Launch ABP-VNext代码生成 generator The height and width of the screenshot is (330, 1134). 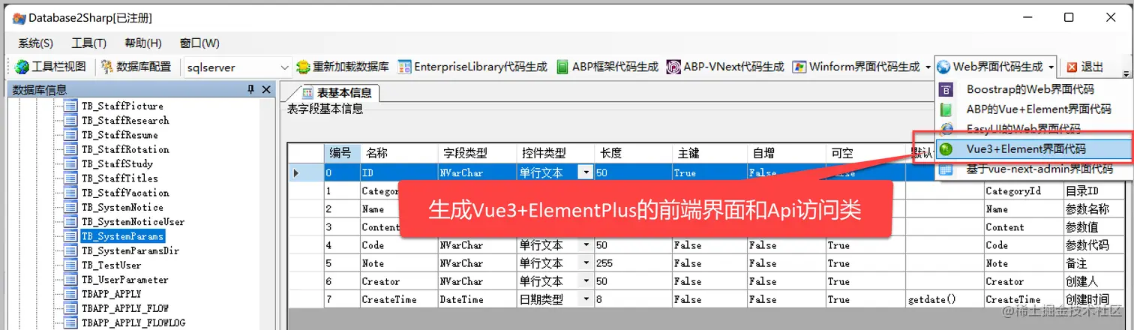725,67
